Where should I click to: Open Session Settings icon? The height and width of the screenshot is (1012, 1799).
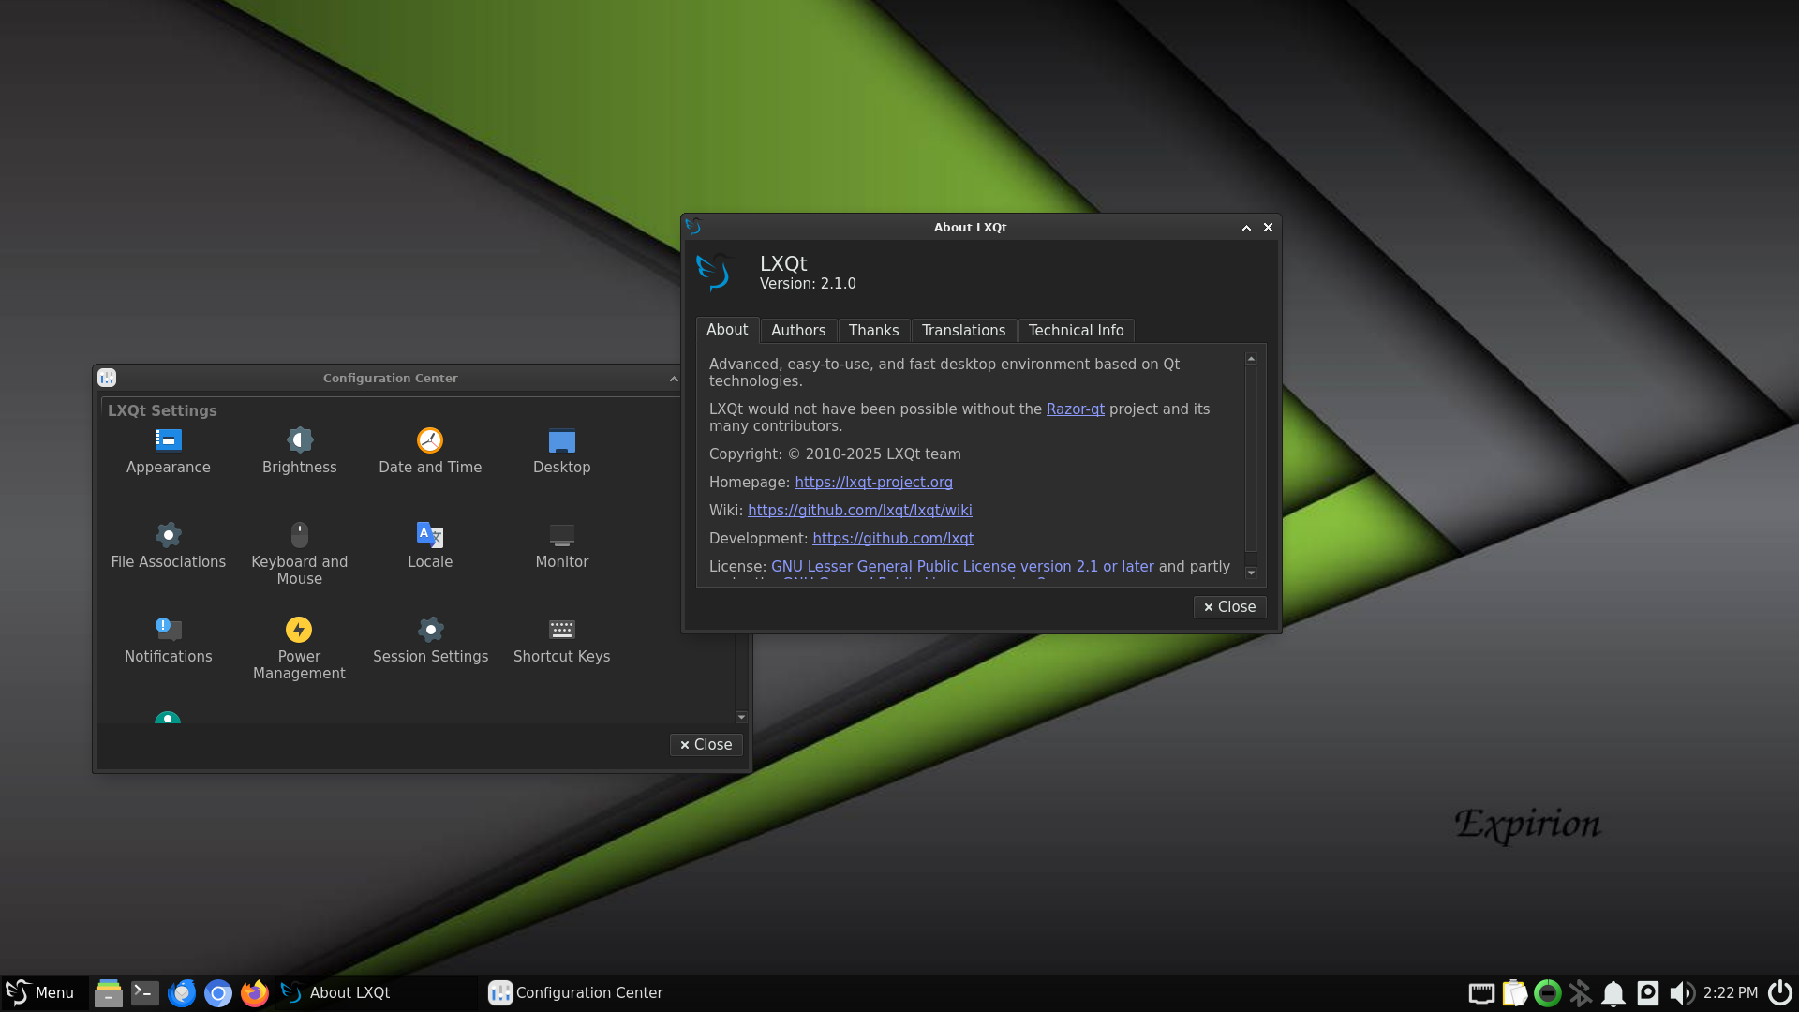(x=430, y=641)
